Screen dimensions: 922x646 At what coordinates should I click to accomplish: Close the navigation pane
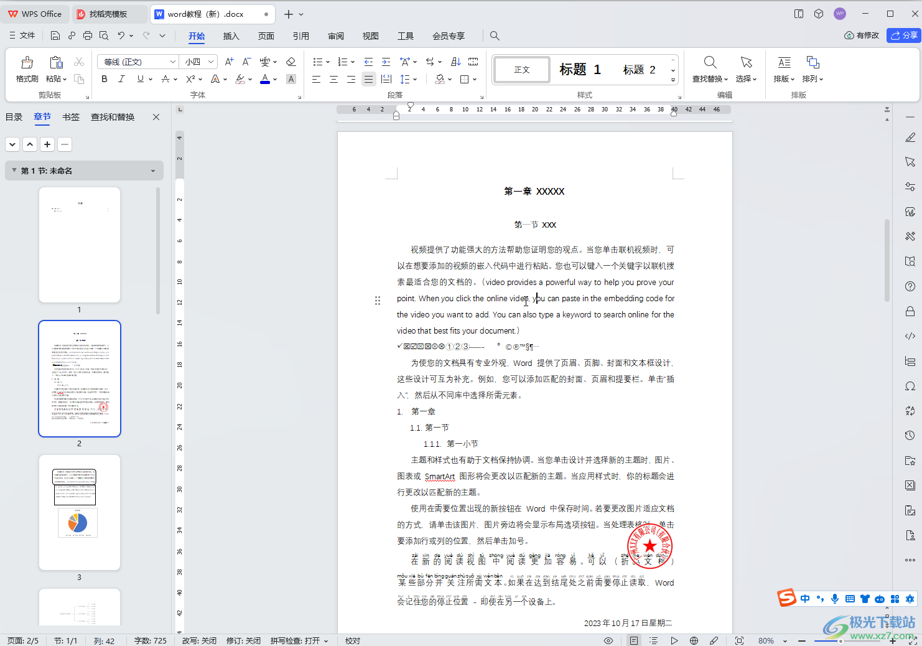point(156,117)
